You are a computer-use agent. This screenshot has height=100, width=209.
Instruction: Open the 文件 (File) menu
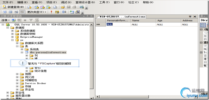8,2
